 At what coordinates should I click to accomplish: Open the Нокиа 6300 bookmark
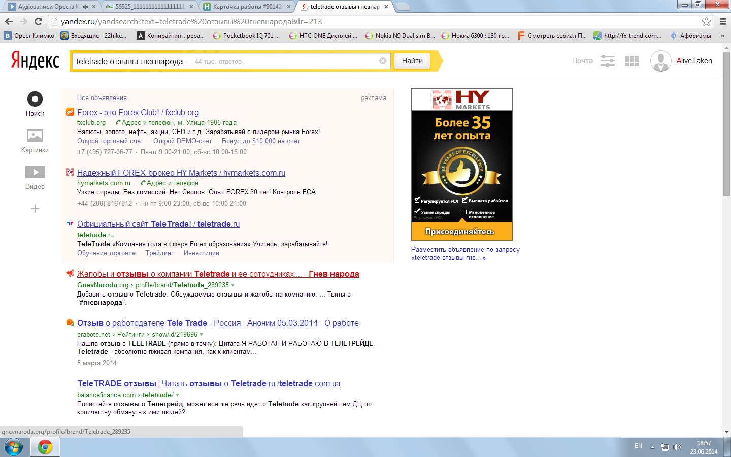[x=475, y=36]
